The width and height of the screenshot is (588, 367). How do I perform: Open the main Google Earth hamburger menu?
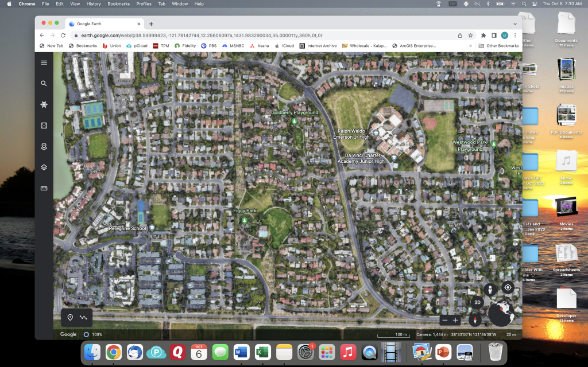point(44,63)
